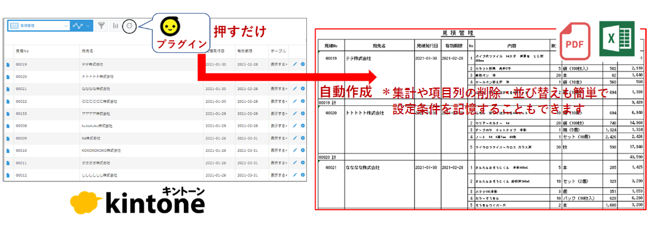Click the green Excel icon
The width and height of the screenshot is (651, 225).
coord(617,39)
